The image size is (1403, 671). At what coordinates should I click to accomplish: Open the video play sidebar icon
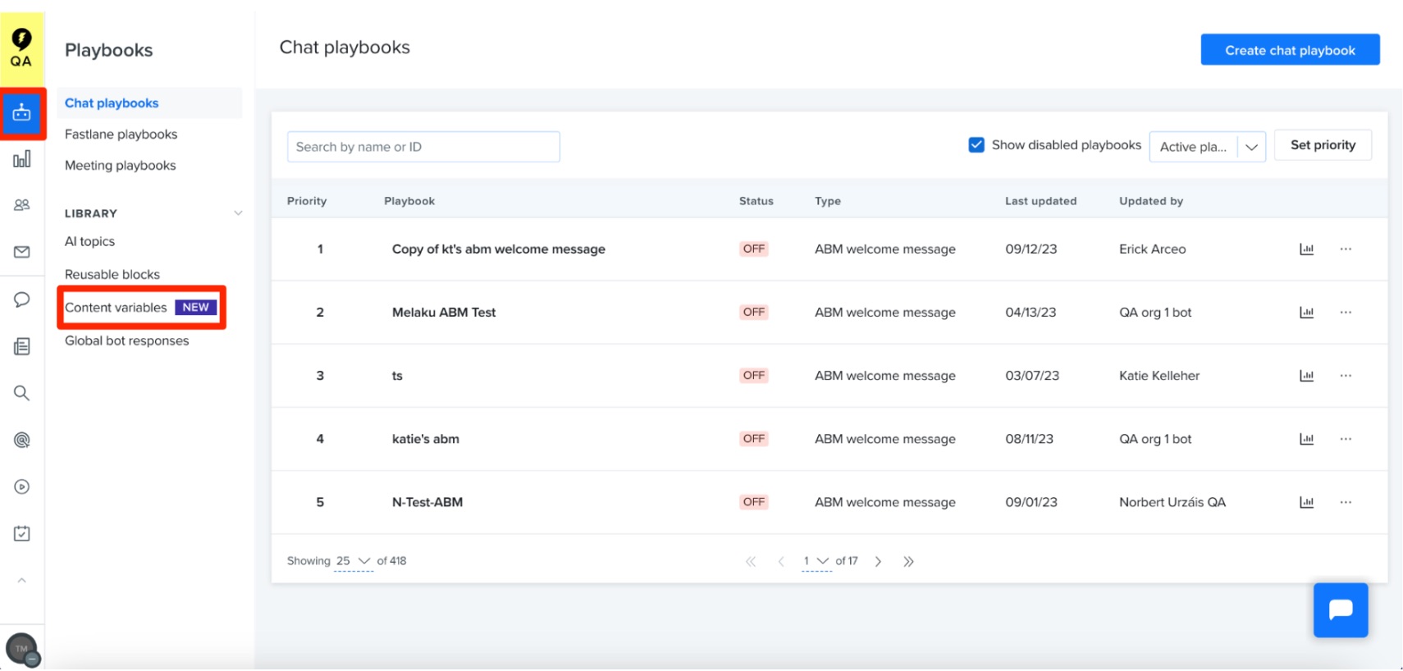coord(22,486)
